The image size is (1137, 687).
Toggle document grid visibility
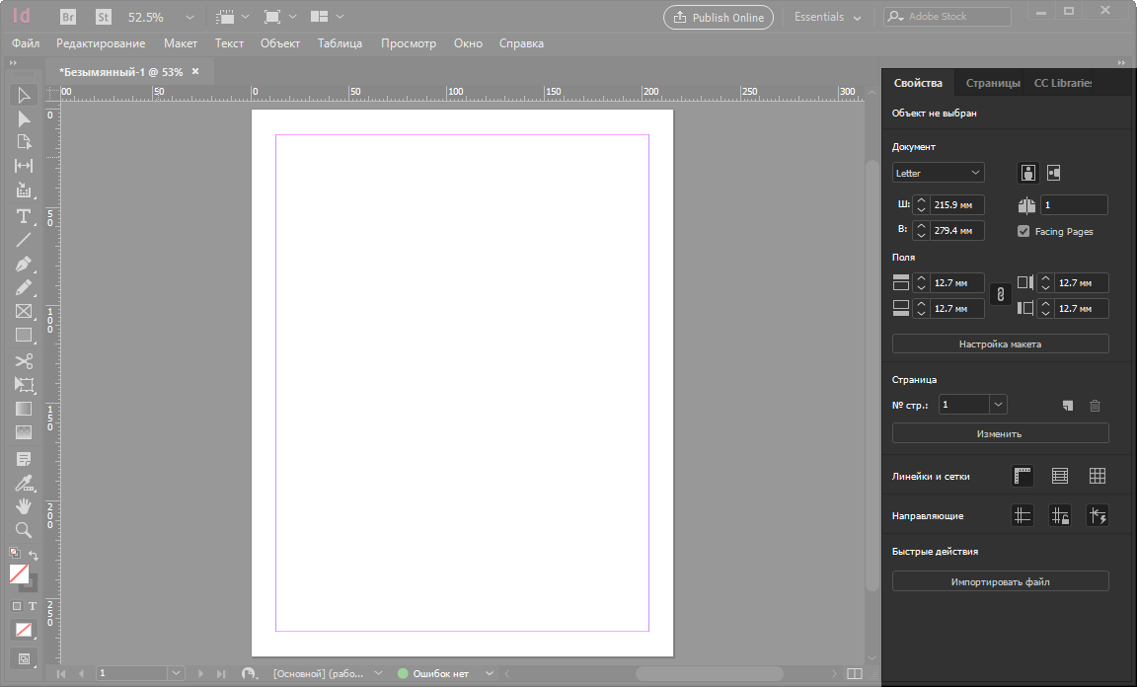(x=1098, y=476)
